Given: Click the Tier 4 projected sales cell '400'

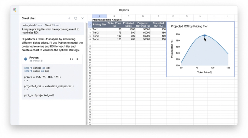Looking at the screenshot, I should [128, 39].
